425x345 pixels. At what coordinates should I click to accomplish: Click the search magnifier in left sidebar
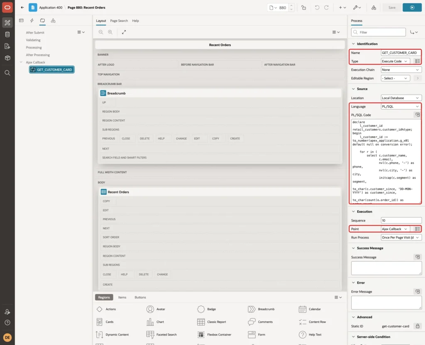coord(7,73)
